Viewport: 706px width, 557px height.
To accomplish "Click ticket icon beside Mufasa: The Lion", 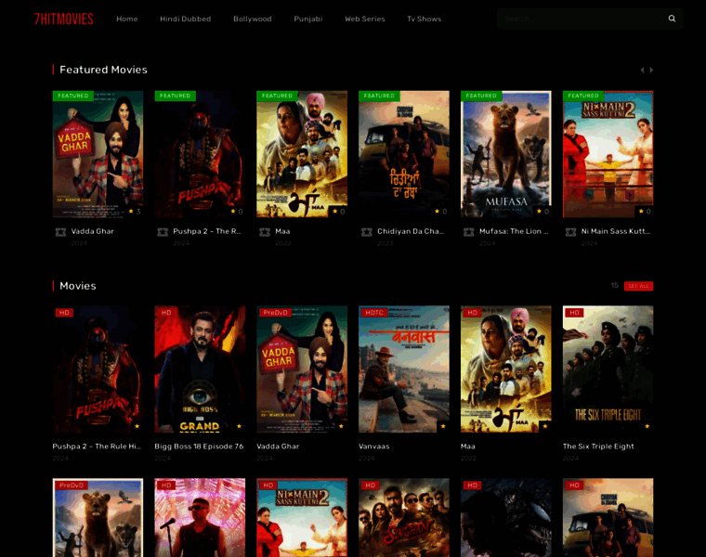I will [x=469, y=232].
